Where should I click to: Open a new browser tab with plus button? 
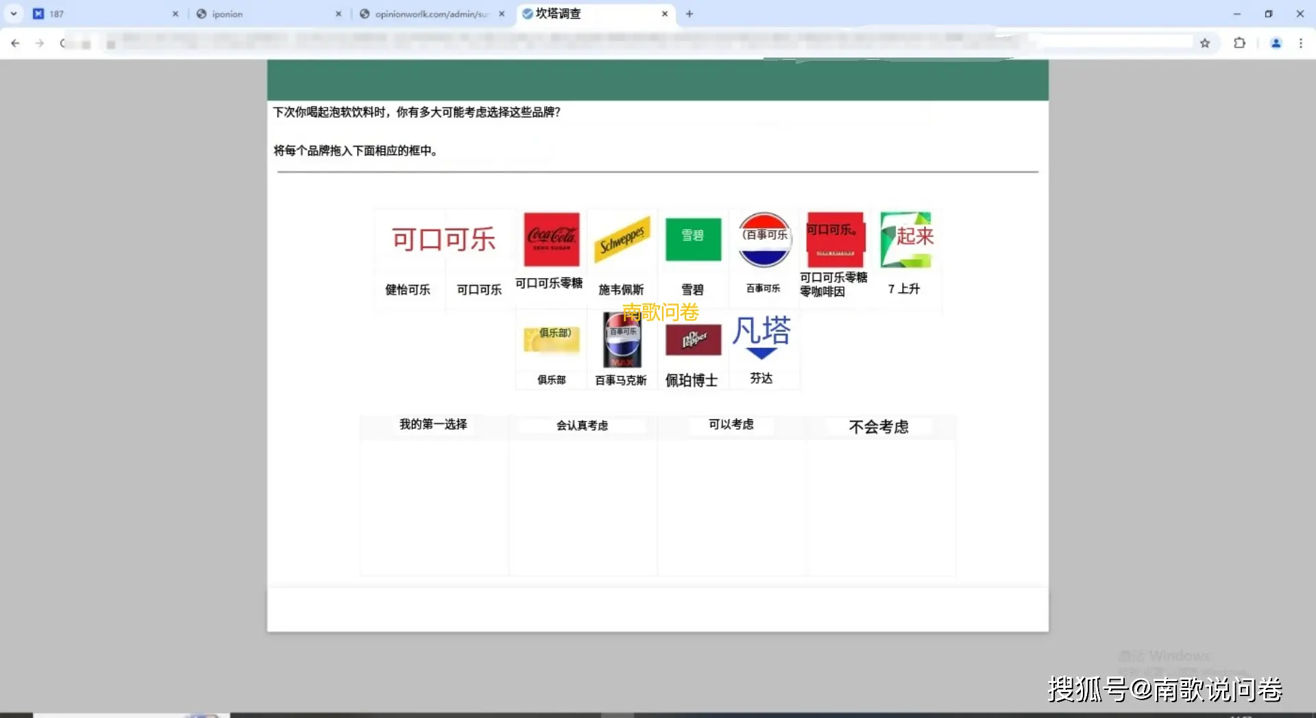coord(690,13)
